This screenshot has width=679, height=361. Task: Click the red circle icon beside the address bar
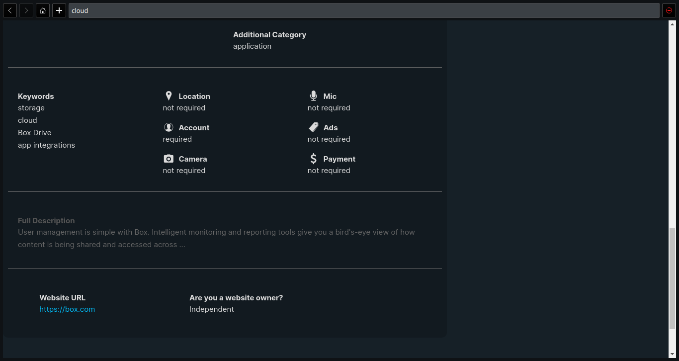tap(669, 10)
